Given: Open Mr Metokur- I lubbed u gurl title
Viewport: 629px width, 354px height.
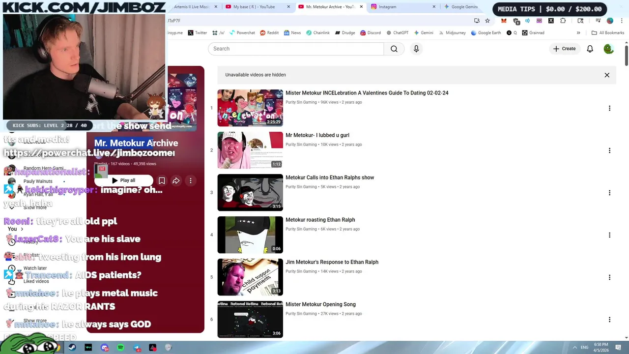Looking at the screenshot, I should [317, 135].
